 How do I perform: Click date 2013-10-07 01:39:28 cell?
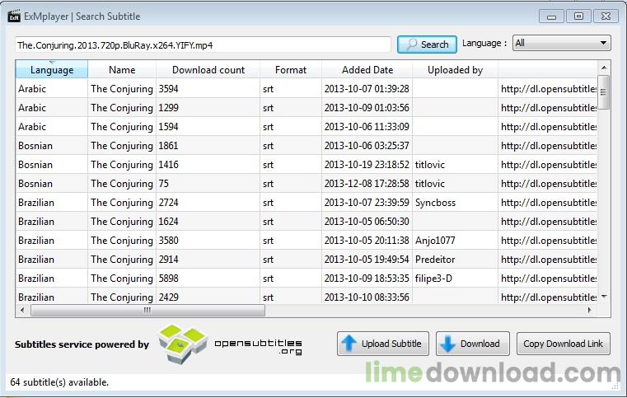(x=367, y=89)
